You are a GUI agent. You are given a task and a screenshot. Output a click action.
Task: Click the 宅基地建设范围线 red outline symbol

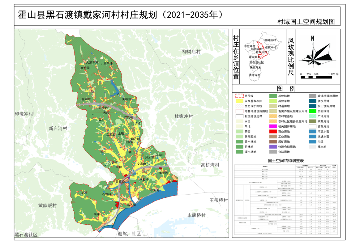coord(239,111)
